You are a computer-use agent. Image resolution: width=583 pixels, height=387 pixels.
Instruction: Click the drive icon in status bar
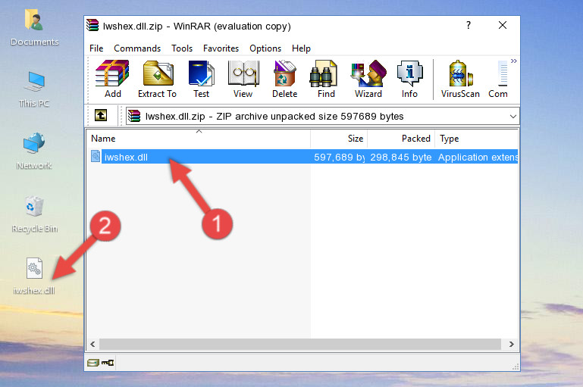point(93,363)
